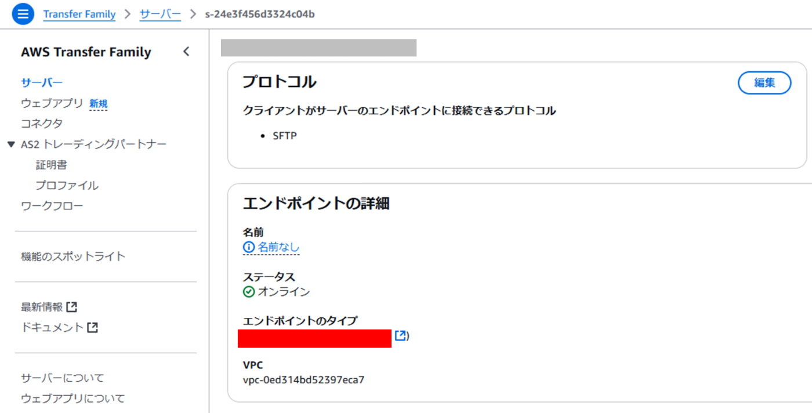Open プロファイル under AS2 section
812x413 pixels.
click(x=67, y=186)
